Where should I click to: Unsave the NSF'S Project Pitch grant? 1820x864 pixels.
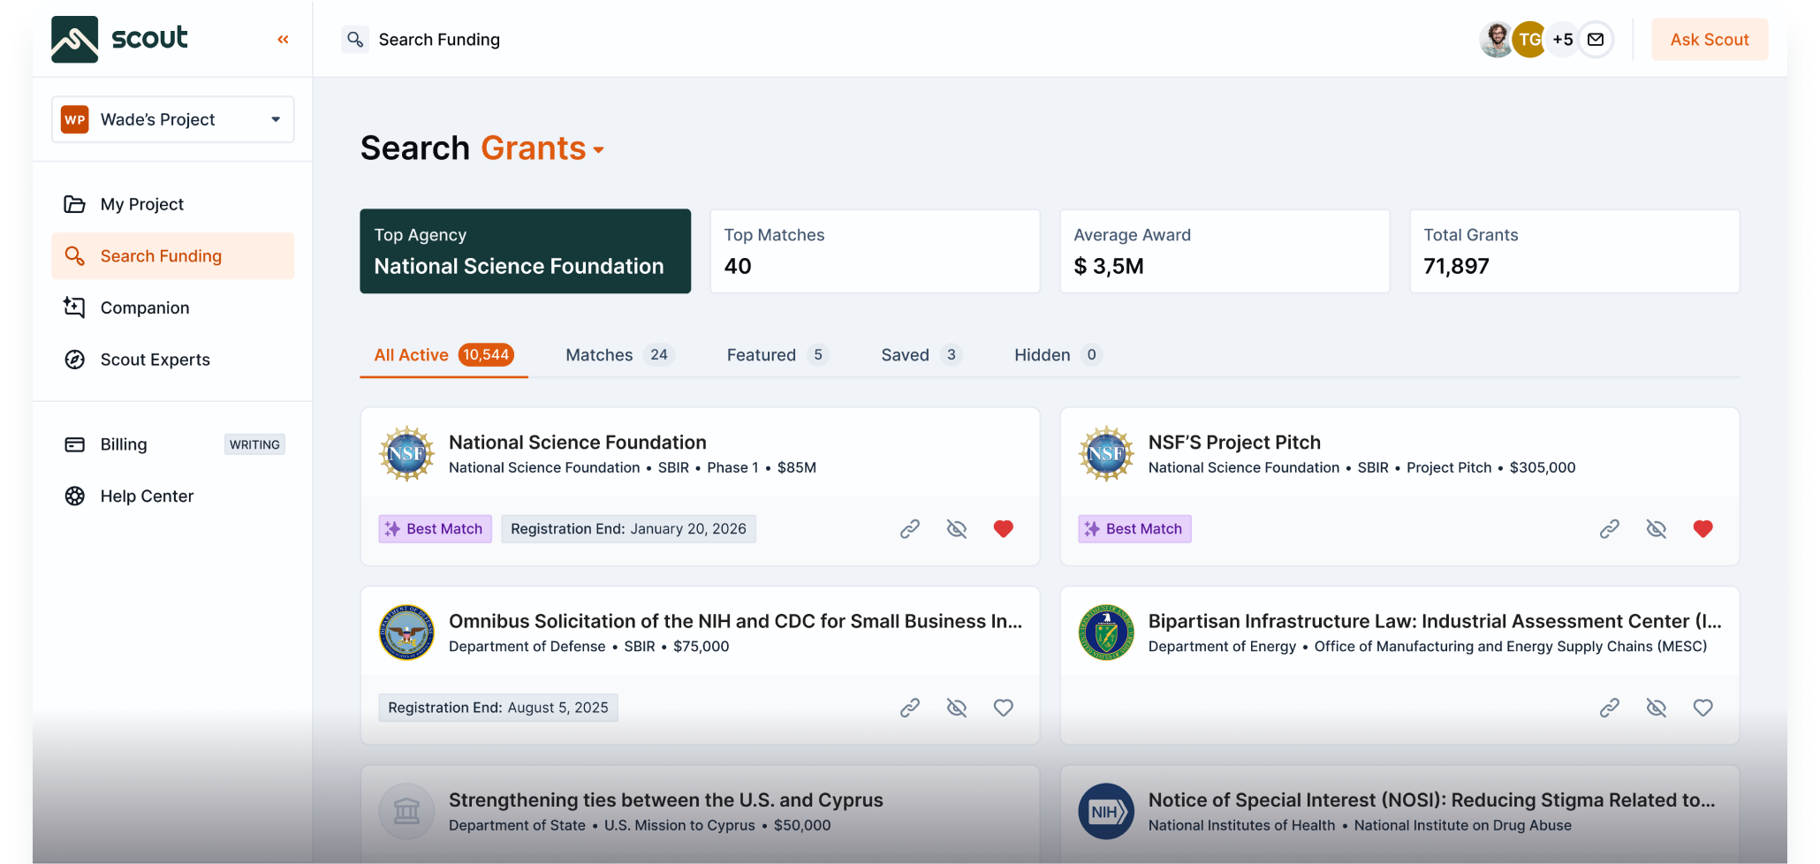pyautogui.click(x=1703, y=529)
